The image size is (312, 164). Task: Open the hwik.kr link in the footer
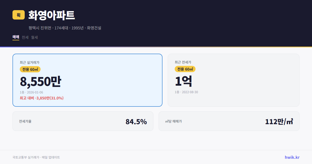(292, 157)
